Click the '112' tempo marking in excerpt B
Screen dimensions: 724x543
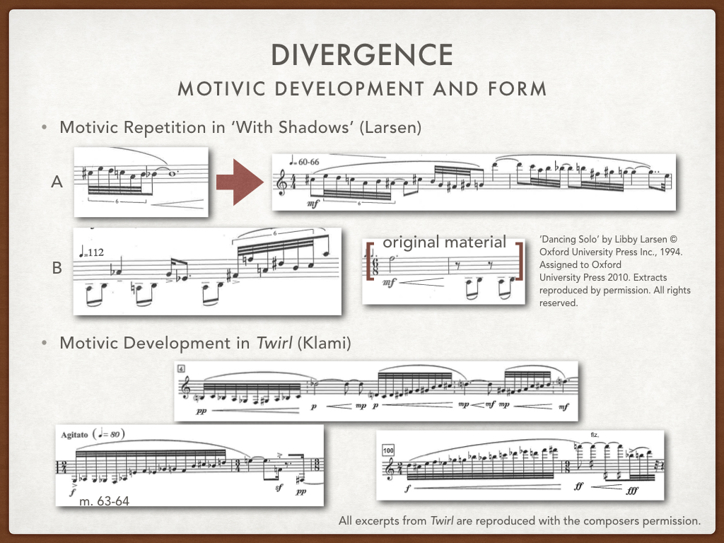point(92,252)
